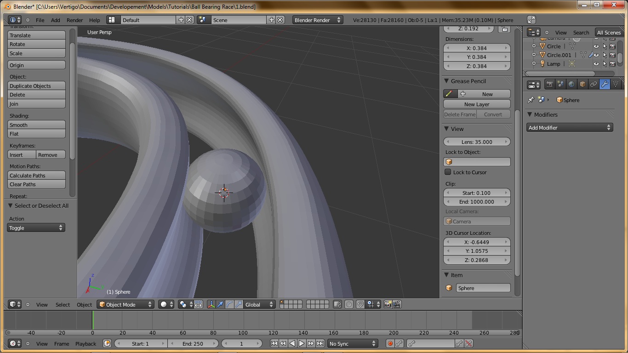
Task: Pin the properties context with pushpin icon
Action: pos(531,100)
